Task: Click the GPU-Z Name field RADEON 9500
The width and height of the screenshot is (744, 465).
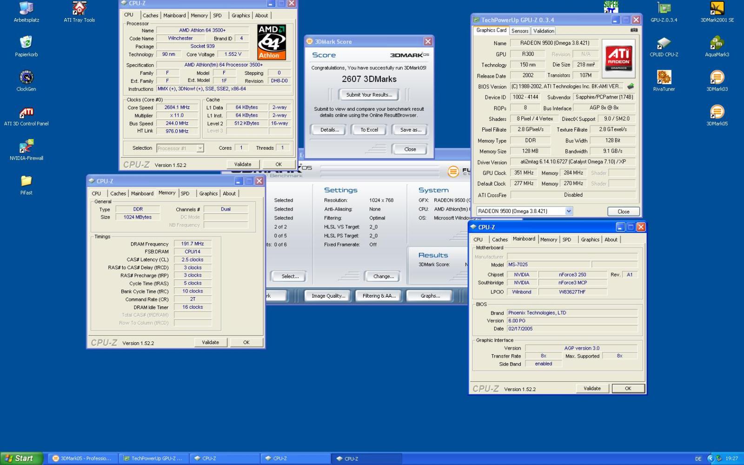Action: pyautogui.click(x=554, y=43)
